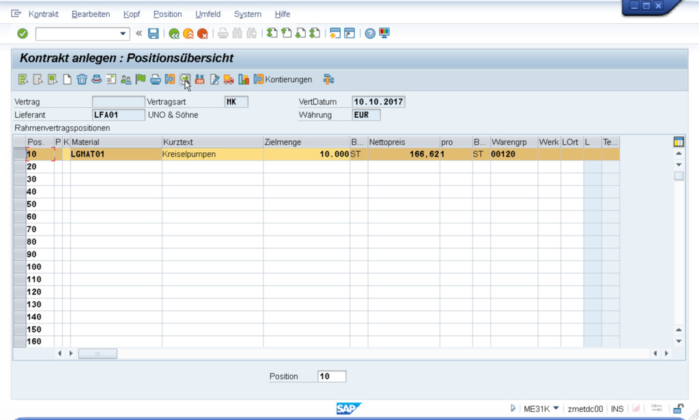The height and width of the screenshot is (420, 699).
Task: Toggle the INS insert mode indicator
Action: click(617, 409)
